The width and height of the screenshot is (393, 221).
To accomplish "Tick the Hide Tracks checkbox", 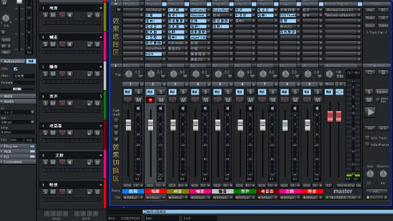I will 367,138.
